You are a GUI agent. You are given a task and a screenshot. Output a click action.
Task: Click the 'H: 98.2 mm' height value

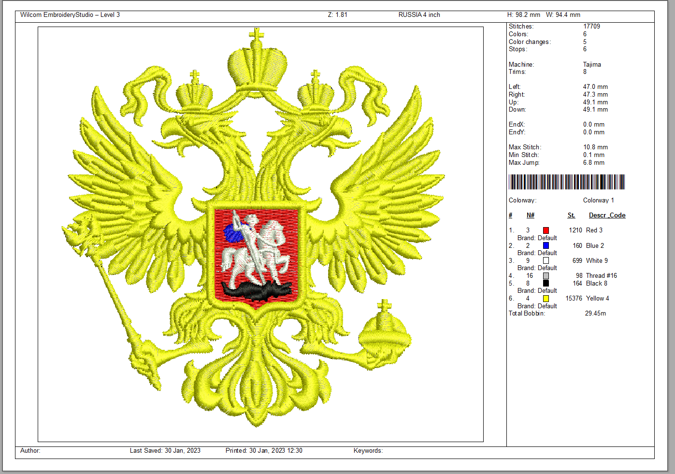tap(524, 15)
